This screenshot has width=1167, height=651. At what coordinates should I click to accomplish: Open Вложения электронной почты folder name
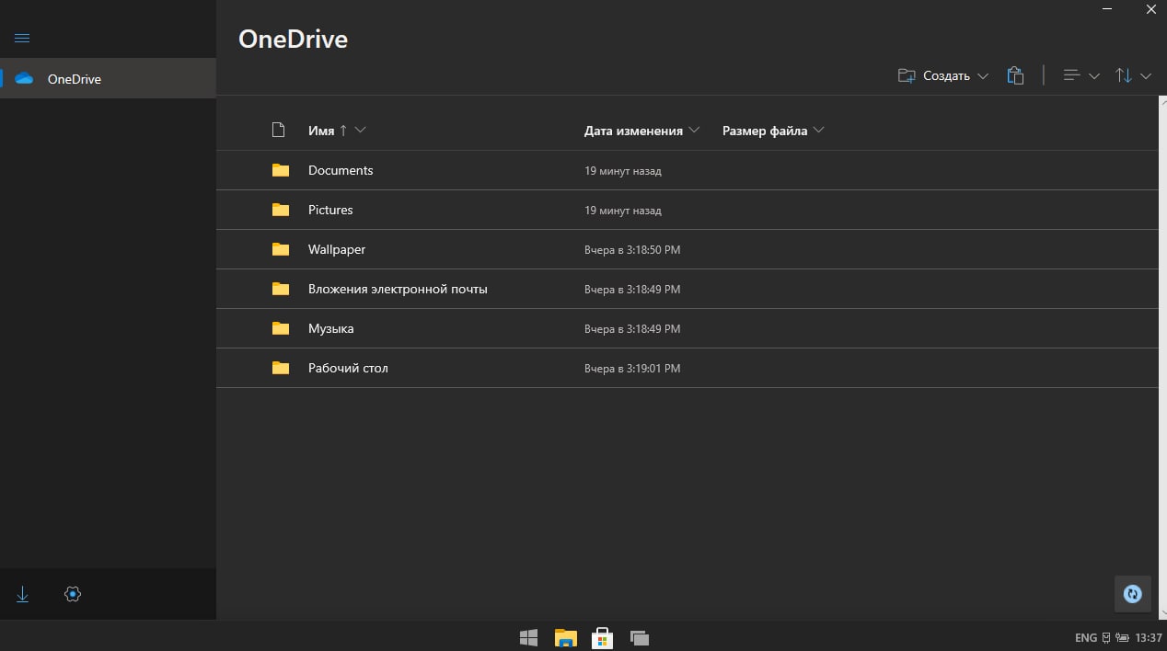click(x=398, y=289)
